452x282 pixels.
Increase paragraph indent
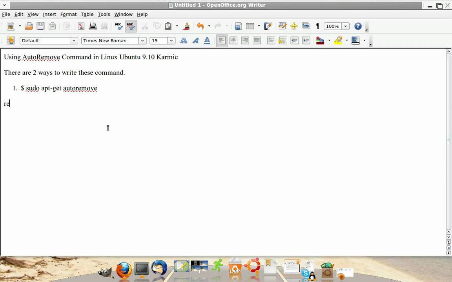pyautogui.click(x=306, y=41)
